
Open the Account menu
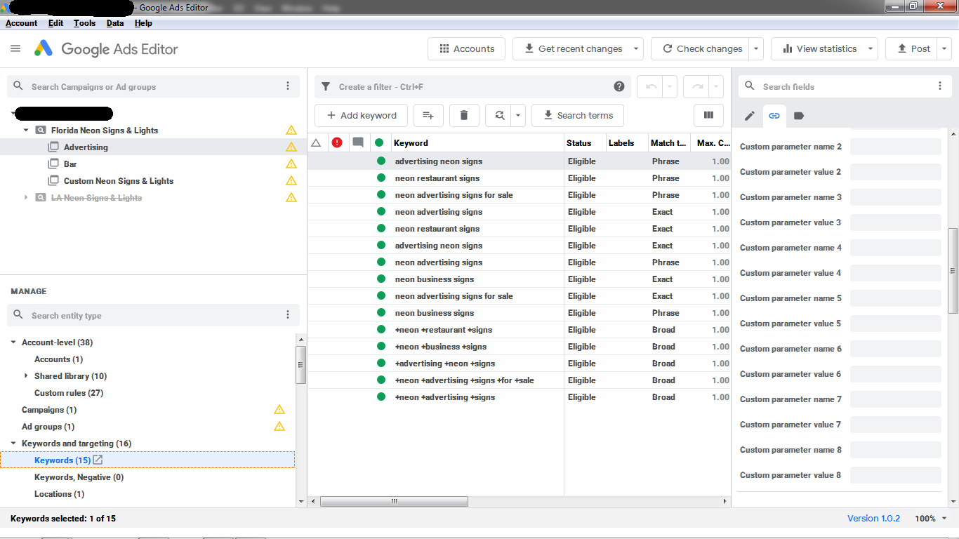[x=21, y=22]
